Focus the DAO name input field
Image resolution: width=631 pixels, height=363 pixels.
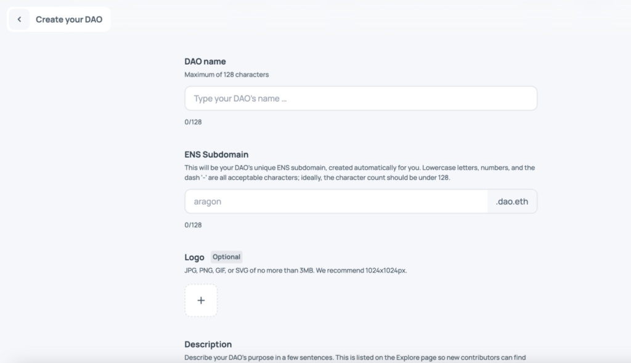(x=360, y=99)
